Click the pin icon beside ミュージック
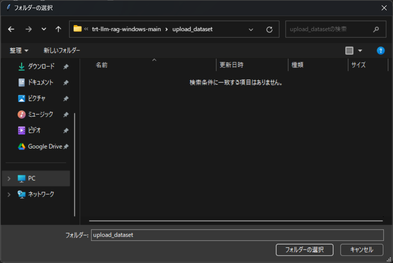The image size is (393, 263). coord(66,115)
